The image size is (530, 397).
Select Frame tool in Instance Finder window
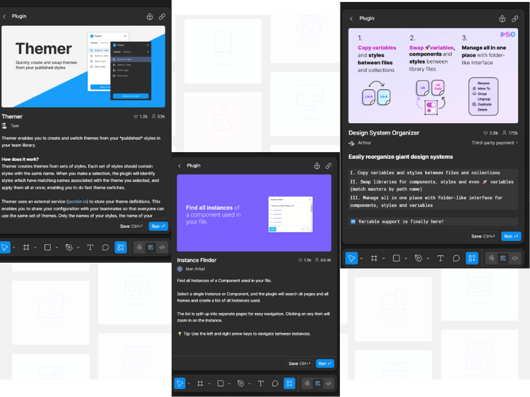(201, 384)
